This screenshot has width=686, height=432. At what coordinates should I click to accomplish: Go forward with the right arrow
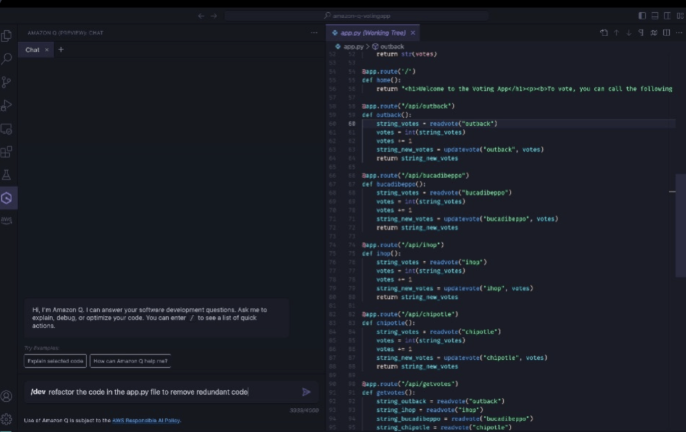tap(214, 16)
